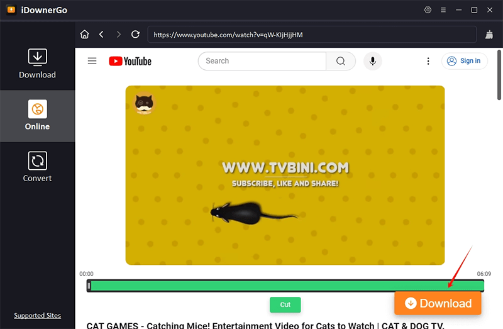The image size is (503, 329).
Task: Click the Supported Sites link
Action: pyautogui.click(x=37, y=316)
